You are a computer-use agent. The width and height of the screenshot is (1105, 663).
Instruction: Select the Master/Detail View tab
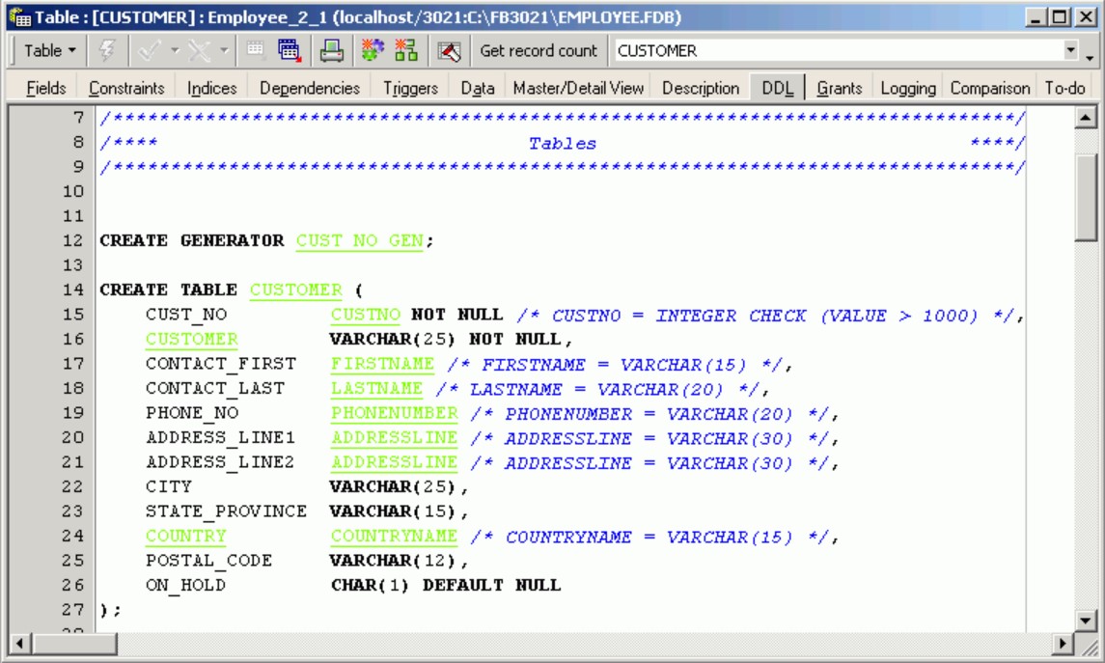coord(578,88)
